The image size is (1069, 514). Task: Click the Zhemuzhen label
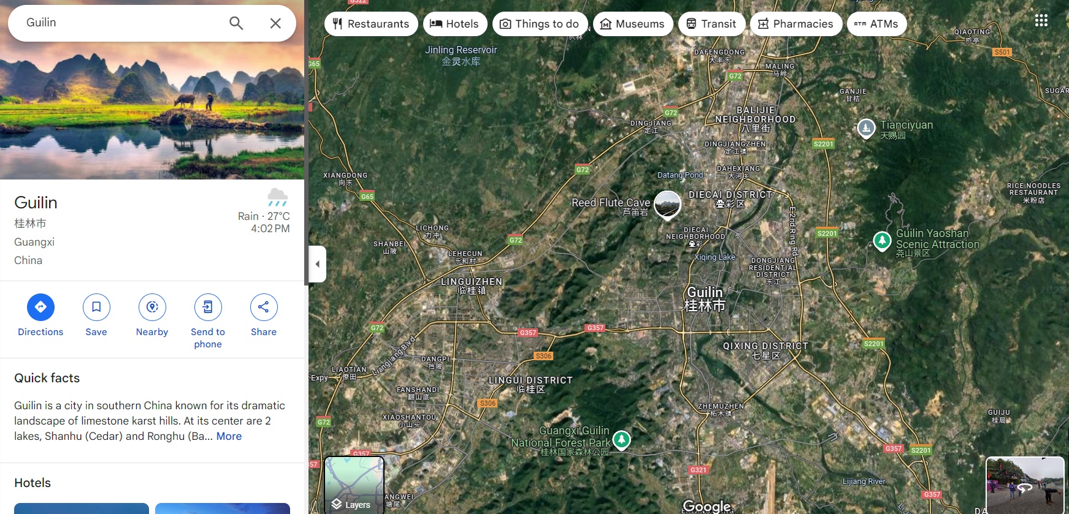pos(721,410)
